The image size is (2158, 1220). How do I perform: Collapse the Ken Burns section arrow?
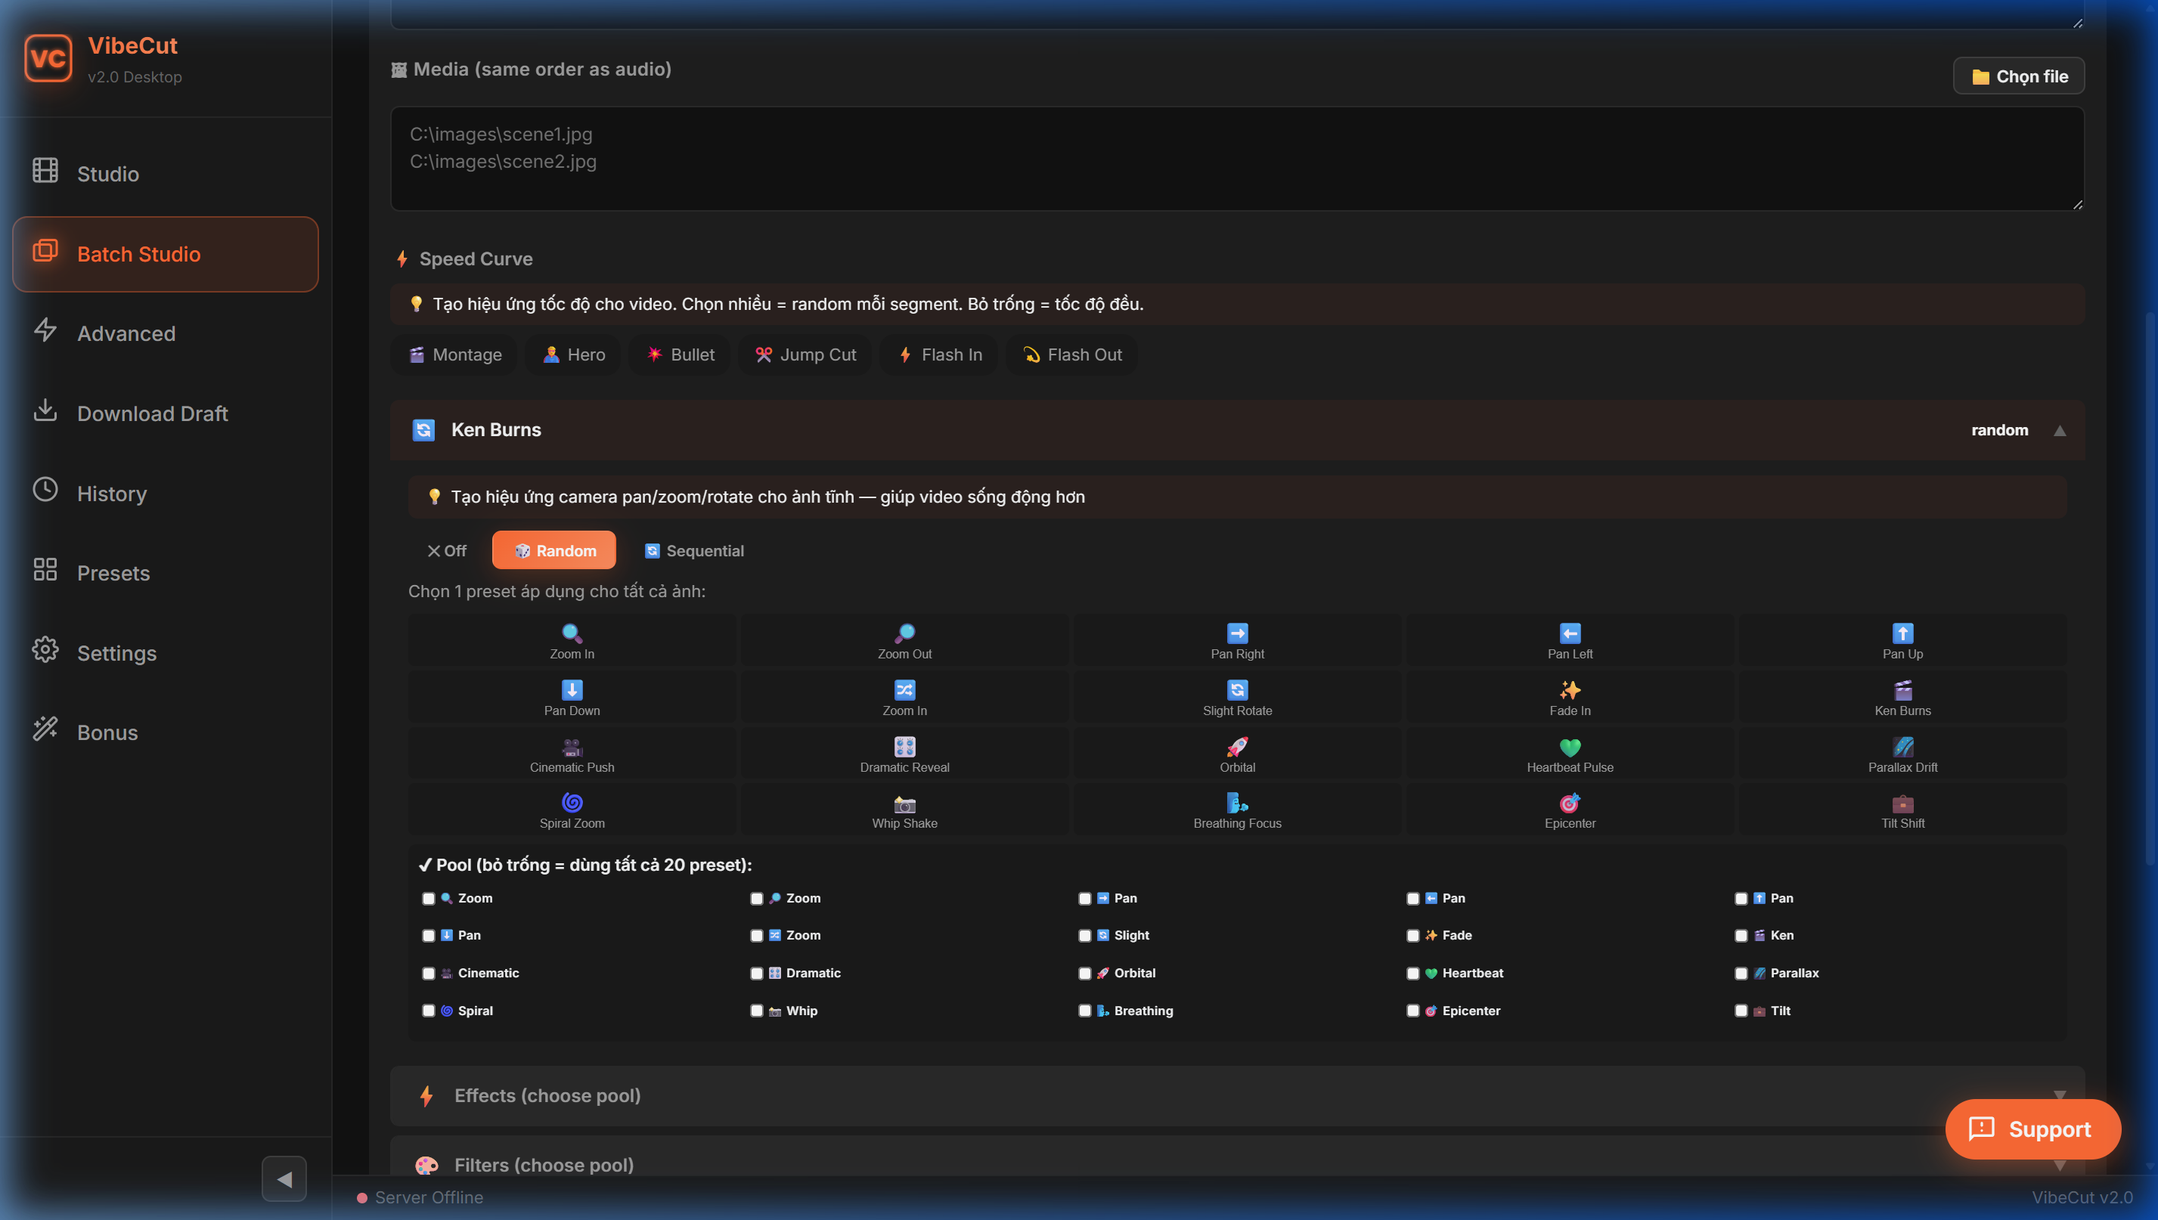pyautogui.click(x=2059, y=431)
